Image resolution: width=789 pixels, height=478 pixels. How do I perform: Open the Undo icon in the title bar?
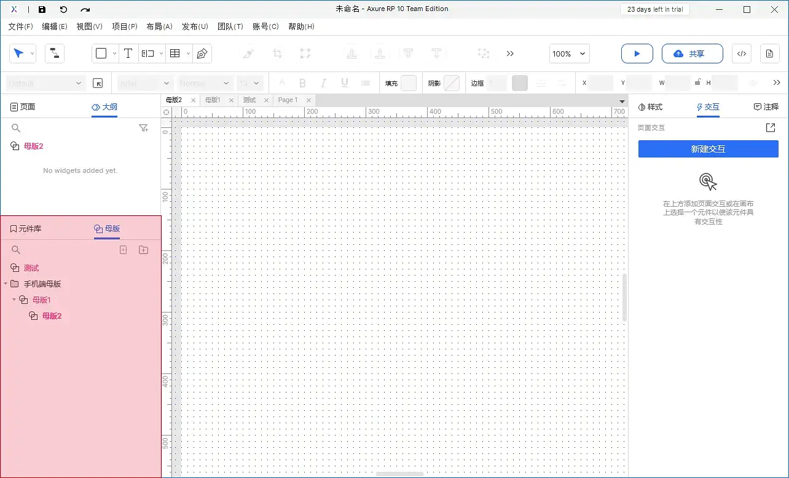point(64,9)
